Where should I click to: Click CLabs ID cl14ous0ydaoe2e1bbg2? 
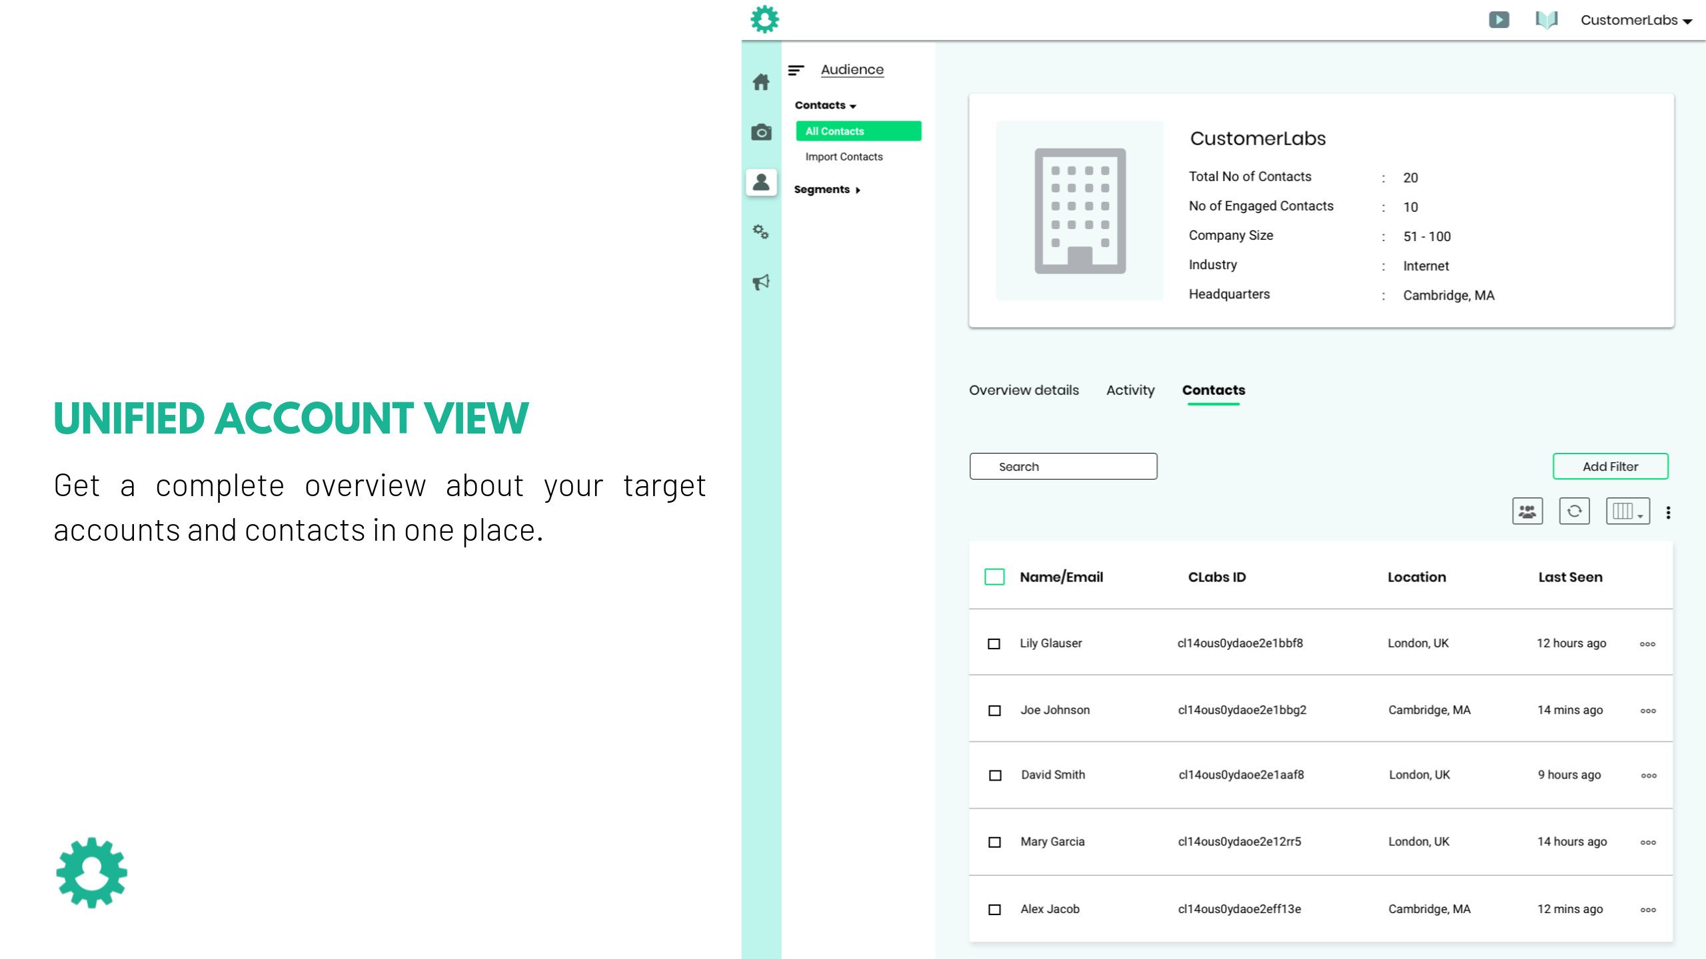[x=1242, y=710]
